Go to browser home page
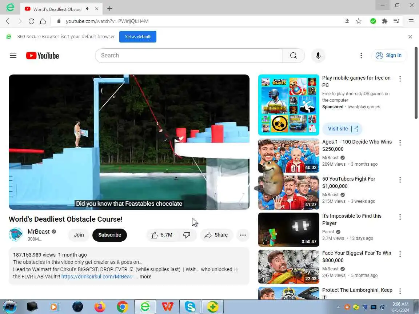419x314 pixels. coord(43,21)
